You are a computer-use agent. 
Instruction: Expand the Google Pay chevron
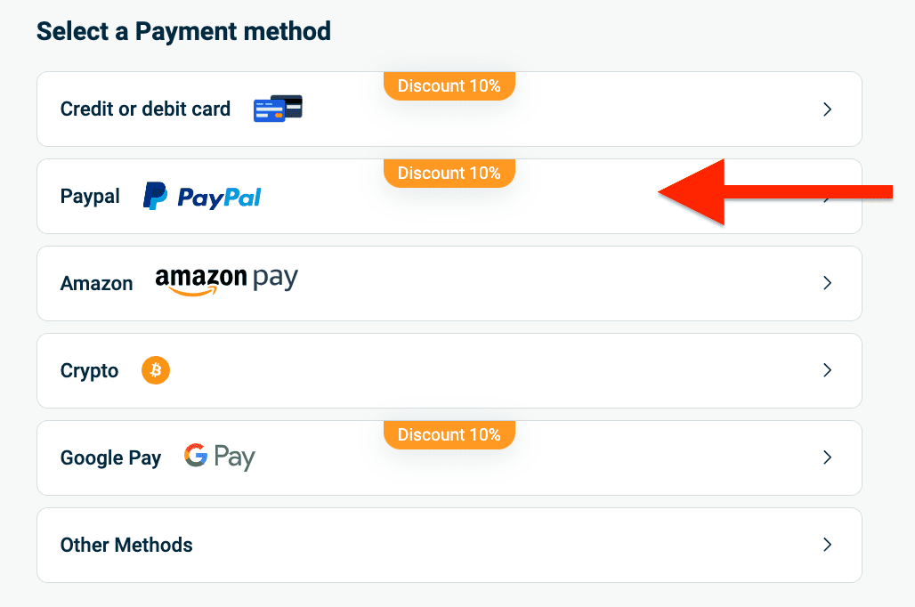827,457
